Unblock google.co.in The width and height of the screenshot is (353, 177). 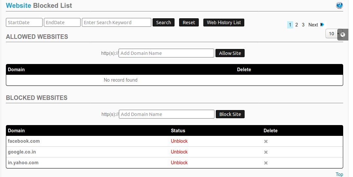pyautogui.click(x=179, y=152)
